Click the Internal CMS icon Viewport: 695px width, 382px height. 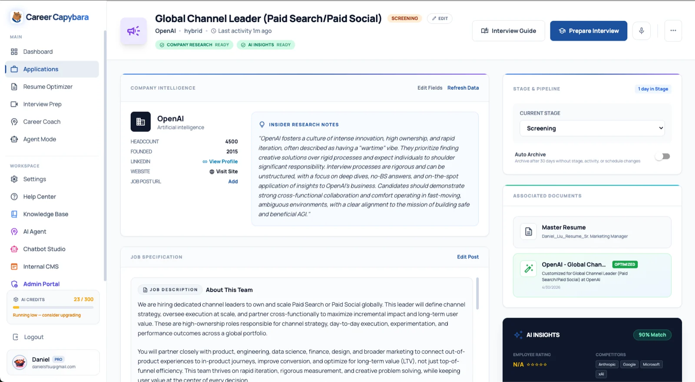14,267
